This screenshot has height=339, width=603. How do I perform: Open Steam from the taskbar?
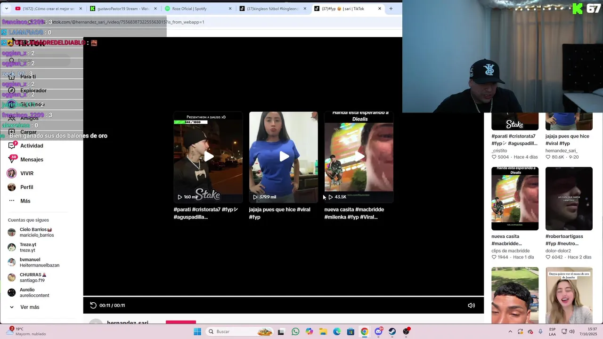click(x=392, y=331)
